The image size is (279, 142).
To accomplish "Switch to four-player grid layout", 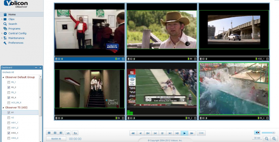I will tap(55, 133).
